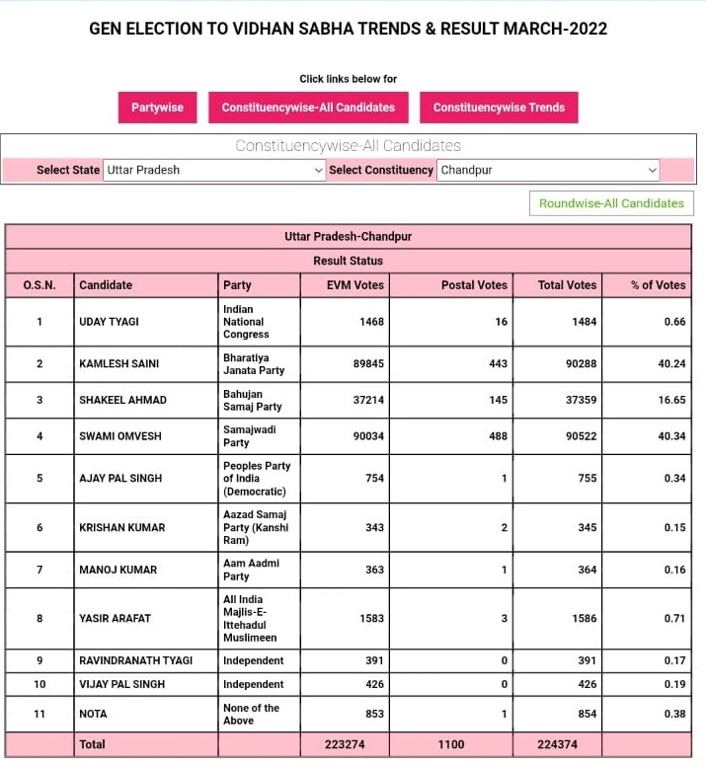This screenshot has height=767, width=706.
Task: Click the page title GEN ELECTION TO VIDHAN SABHA
Action: [x=348, y=29]
